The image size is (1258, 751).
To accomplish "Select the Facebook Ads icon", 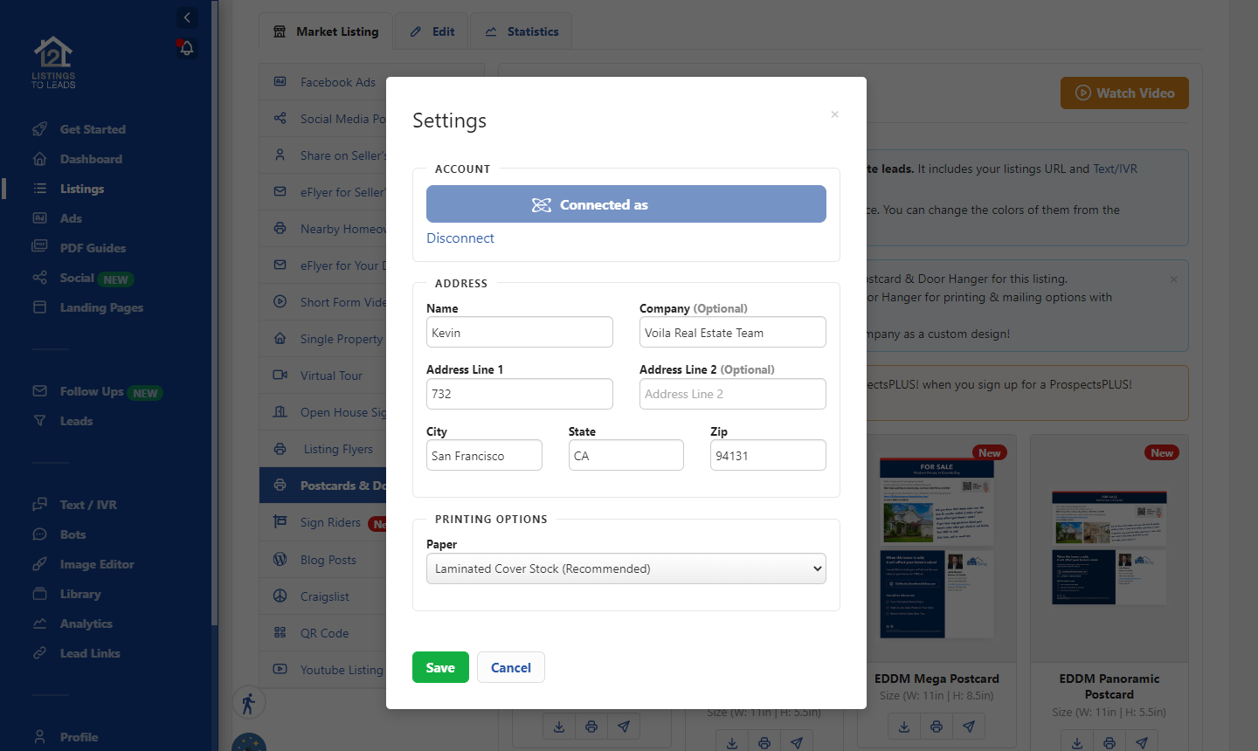I will click(x=280, y=81).
